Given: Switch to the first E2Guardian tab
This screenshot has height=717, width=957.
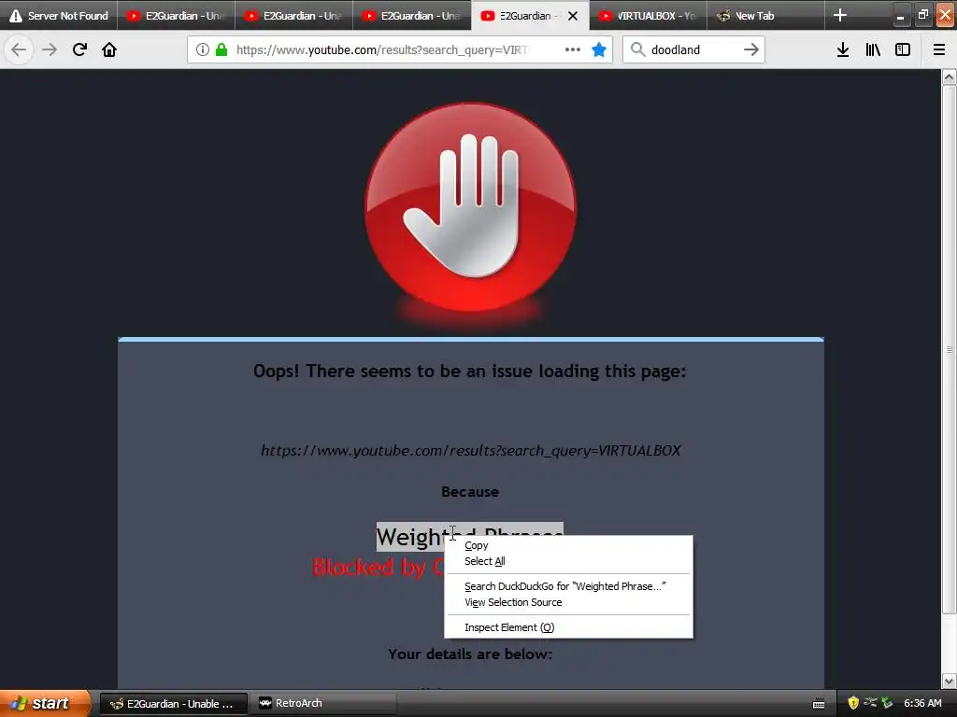Looking at the screenshot, I should click(176, 16).
